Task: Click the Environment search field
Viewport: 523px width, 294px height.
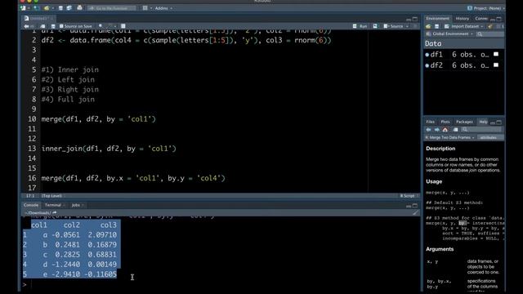Action: [489, 34]
